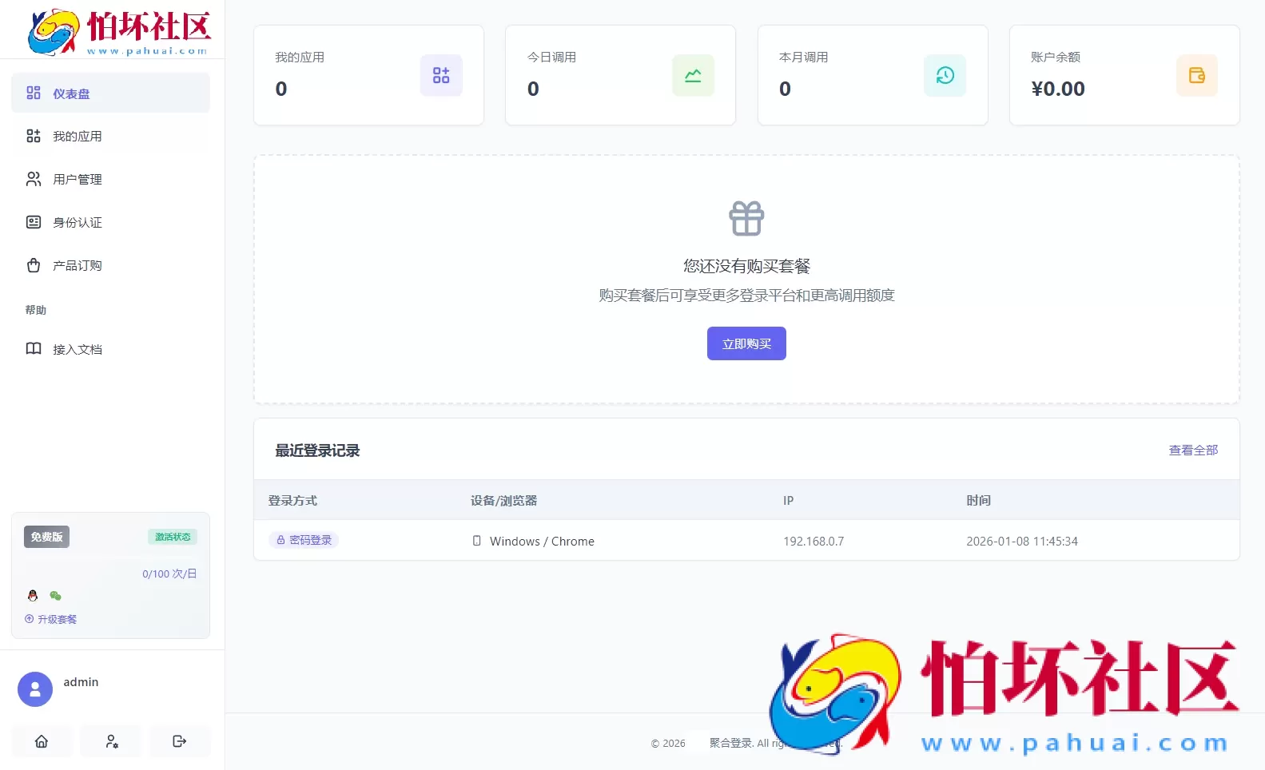
Task: Click the 时间 column header
Action: [979, 501]
